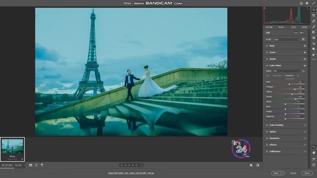
Task: Expand the Calibration panel
Action: pyautogui.click(x=267, y=151)
